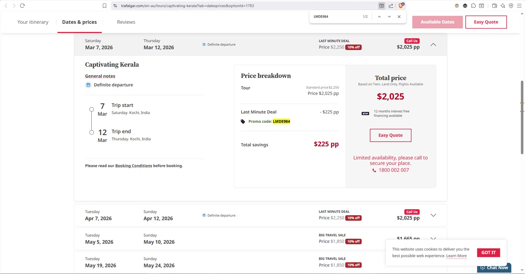Click the Zip financing logo
Viewport: 525px width, 274px height.
tap(365, 113)
